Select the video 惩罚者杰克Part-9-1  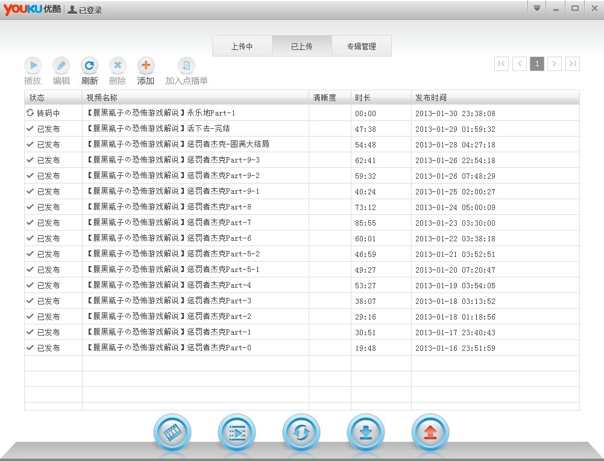(x=173, y=191)
